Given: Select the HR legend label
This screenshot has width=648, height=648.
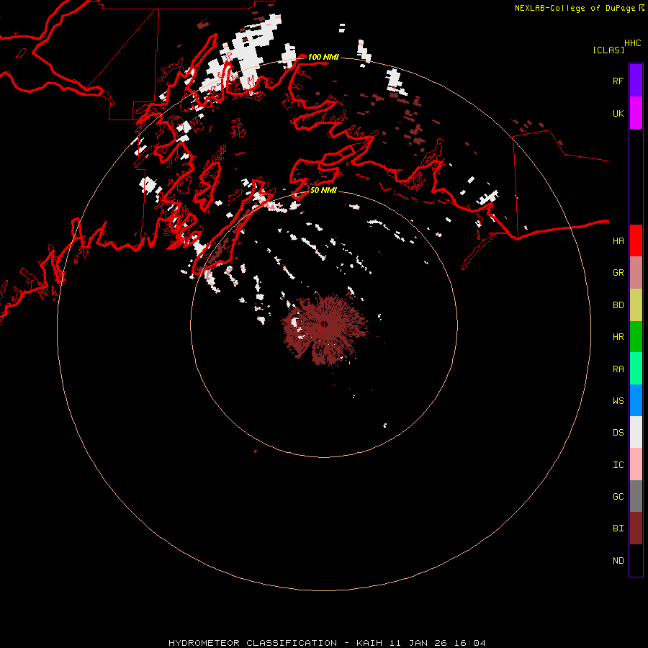Looking at the screenshot, I should click(618, 337).
